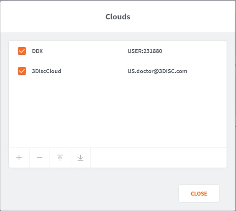Select the 3DiscCloud entry name

[x=46, y=71]
